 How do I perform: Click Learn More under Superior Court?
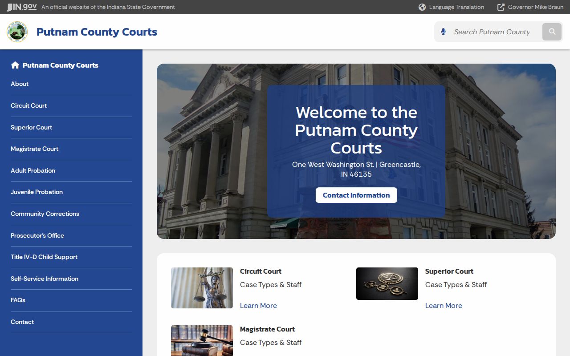point(444,305)
